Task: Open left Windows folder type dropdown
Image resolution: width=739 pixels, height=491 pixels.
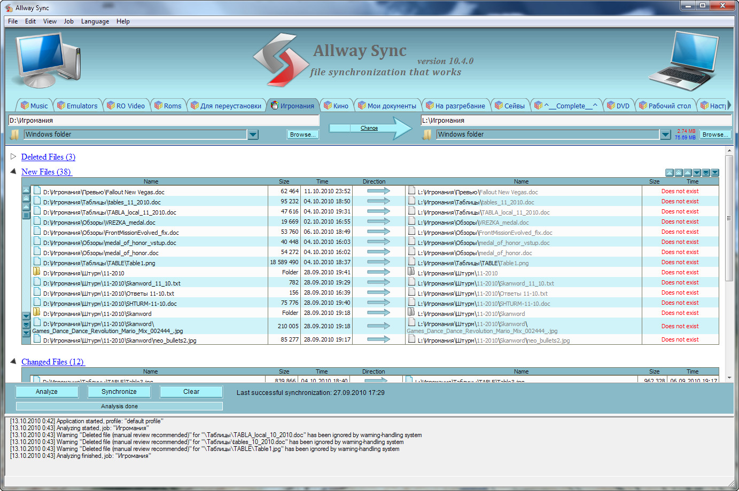Action: coord(253,134)
